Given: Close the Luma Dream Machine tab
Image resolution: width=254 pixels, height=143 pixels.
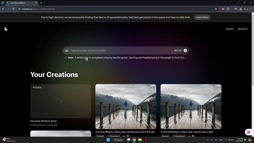Looking at the screenshot, I should (x=36, y=3).
